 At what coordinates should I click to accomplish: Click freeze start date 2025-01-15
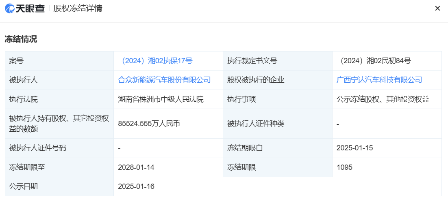[354, 148]
